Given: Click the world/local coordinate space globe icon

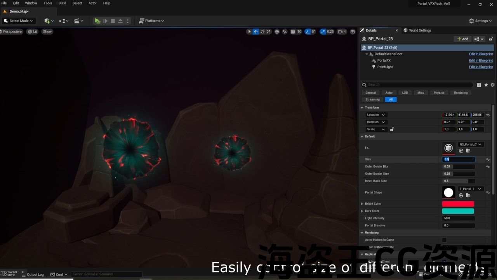Looking at the screenshot, I should (x=277, y=31).
